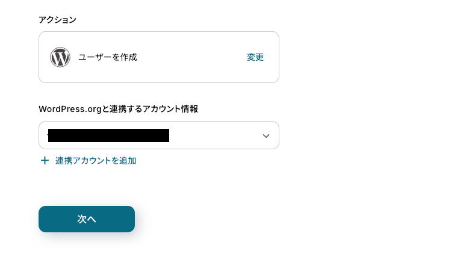Click the 連携アカウントを追加 link
Viewport: 460px width, 260px height.
tap(95, 161)
